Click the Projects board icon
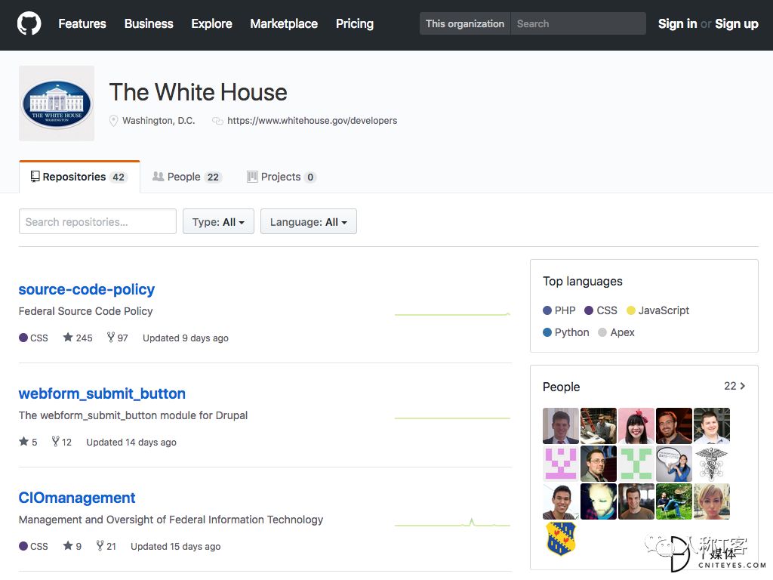The height and width of the screenshot is (580, 773). tap(252, 177)
